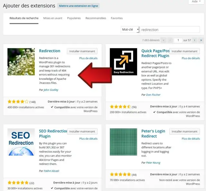
Task: Install SEO Redirection Plugin now
Action: pos(82,131)
